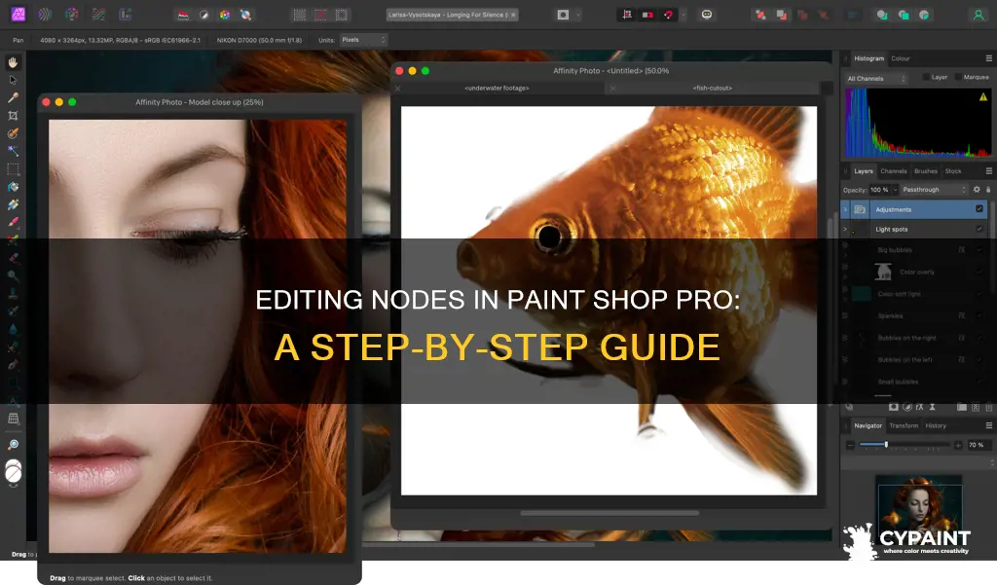Switch to the Export persona
997x585 pixels.
click(126, 14)
